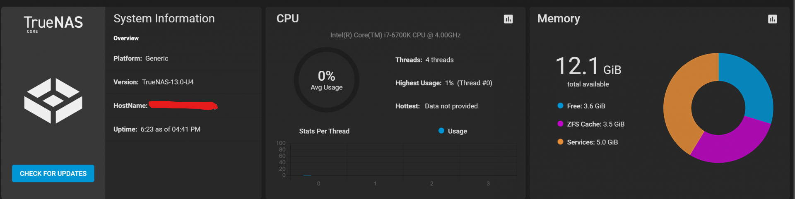
Task: Open CPU reports chart icon
Action: pyautogui.click(x=508, y=19)
